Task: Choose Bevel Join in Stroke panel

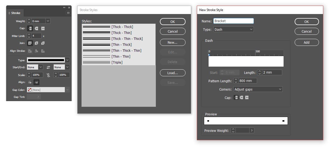Action: 43,43
